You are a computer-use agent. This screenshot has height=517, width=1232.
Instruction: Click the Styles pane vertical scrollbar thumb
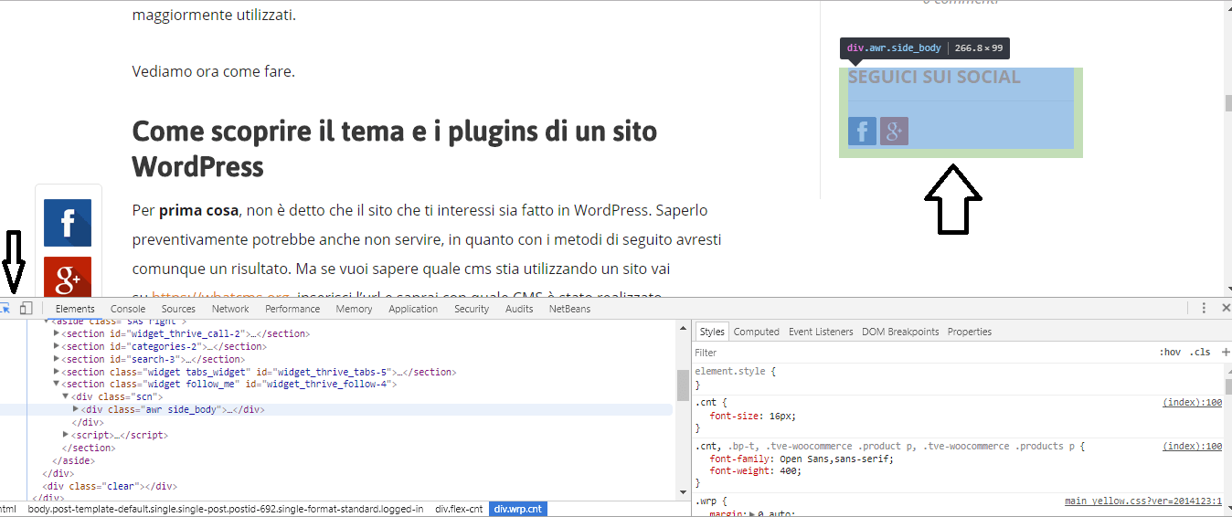pyautogui.click(x=1227, y=386)
